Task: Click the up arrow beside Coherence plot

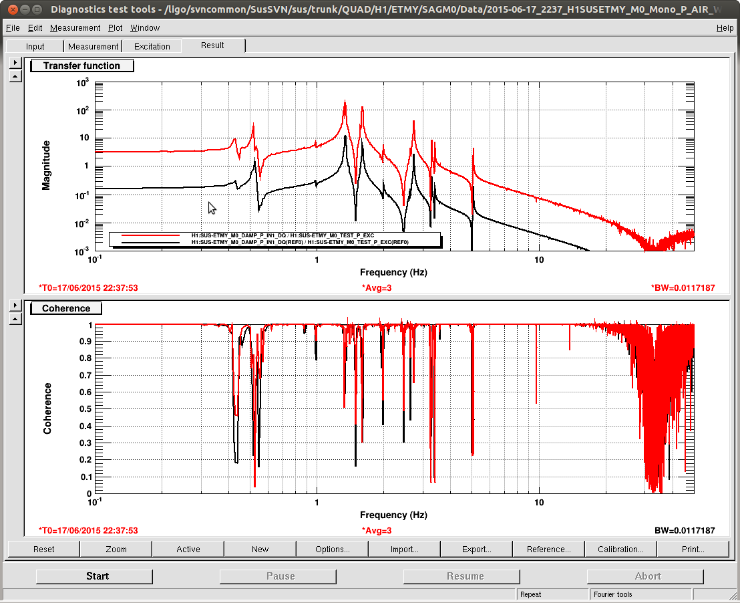Action: coord(15,319)
